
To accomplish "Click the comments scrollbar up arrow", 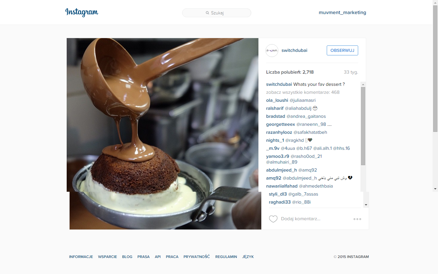I will click(363, 85).
